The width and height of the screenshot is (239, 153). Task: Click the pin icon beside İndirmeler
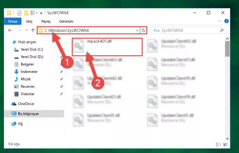[62, 72]
